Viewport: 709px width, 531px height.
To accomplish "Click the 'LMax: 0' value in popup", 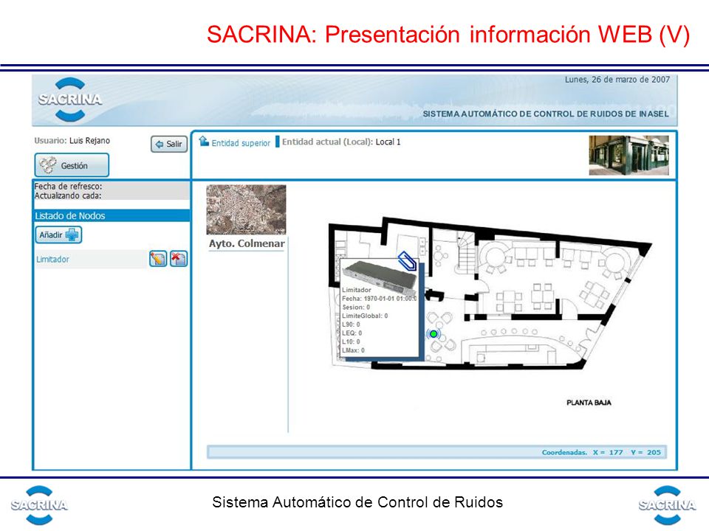I will 353,350.
